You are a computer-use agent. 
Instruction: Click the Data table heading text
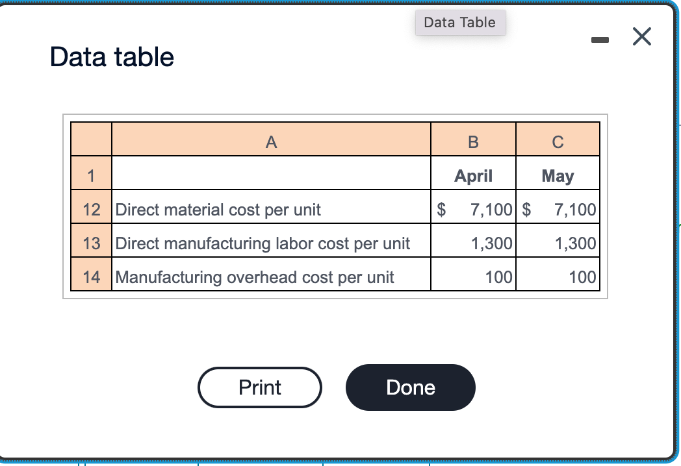point(112,57)
